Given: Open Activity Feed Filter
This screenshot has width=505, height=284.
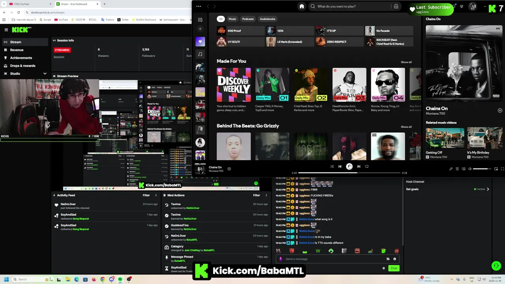Looking at the screenshot, I should tap(146, 195).
